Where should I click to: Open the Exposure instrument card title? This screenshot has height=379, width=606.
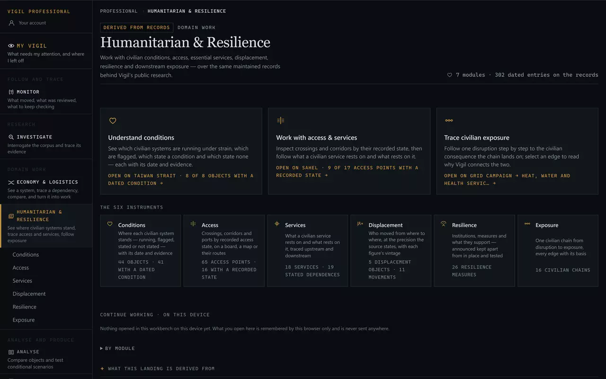pos(547,225)
